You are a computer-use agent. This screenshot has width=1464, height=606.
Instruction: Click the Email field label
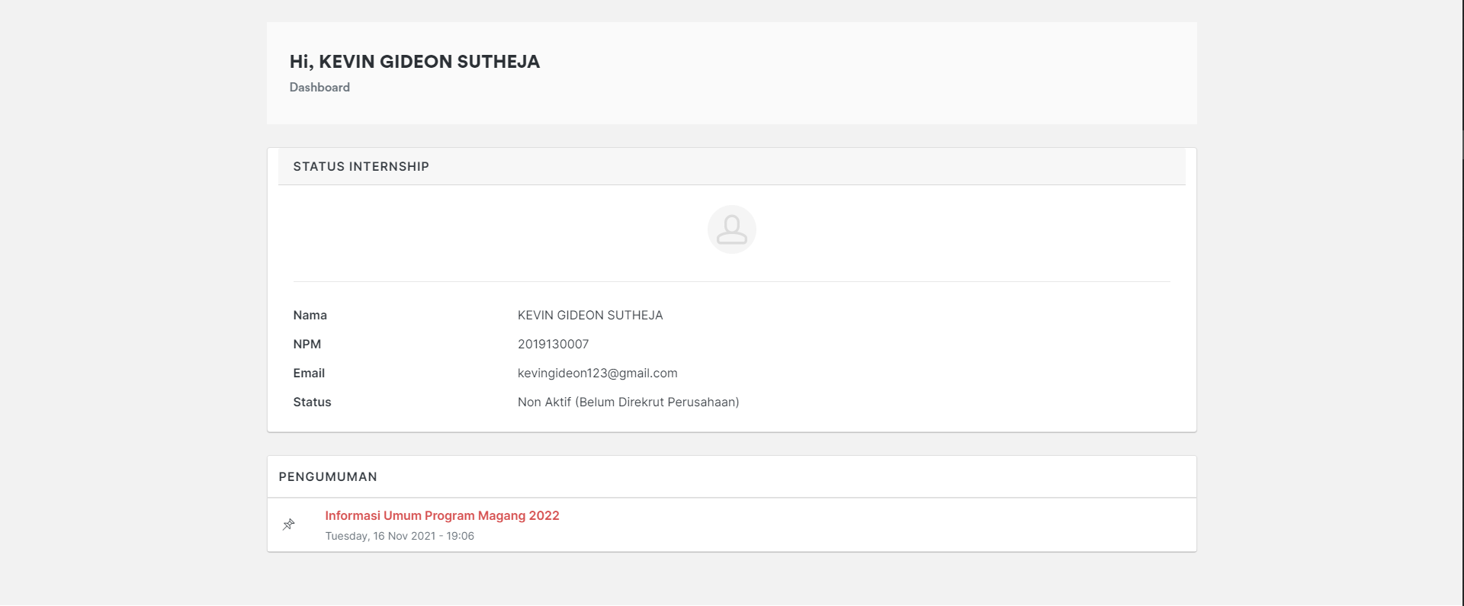[309, 374]
